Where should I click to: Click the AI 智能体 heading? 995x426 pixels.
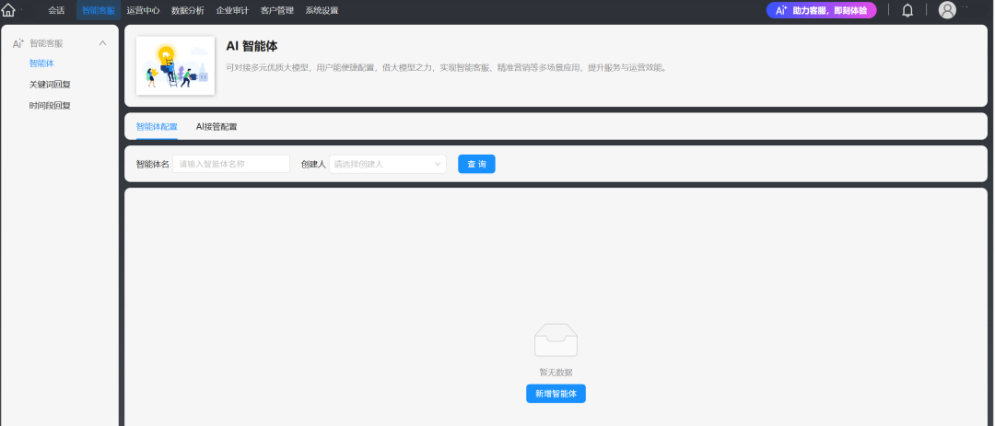click(x=252, y=46)
